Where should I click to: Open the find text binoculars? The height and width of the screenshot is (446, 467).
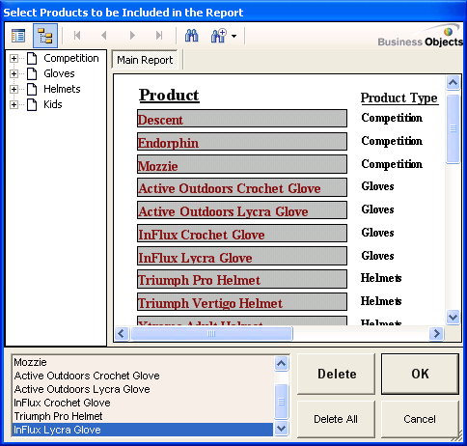pyautogui.click(x=191, y=36)
